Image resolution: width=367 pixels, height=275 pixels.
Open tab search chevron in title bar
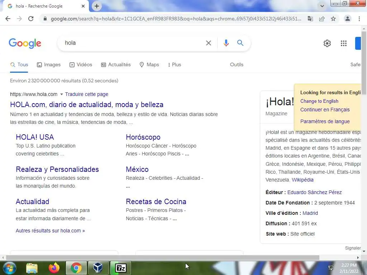(x=322, y=6)
